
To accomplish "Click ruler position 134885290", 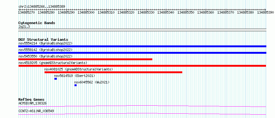I will 66,12.
